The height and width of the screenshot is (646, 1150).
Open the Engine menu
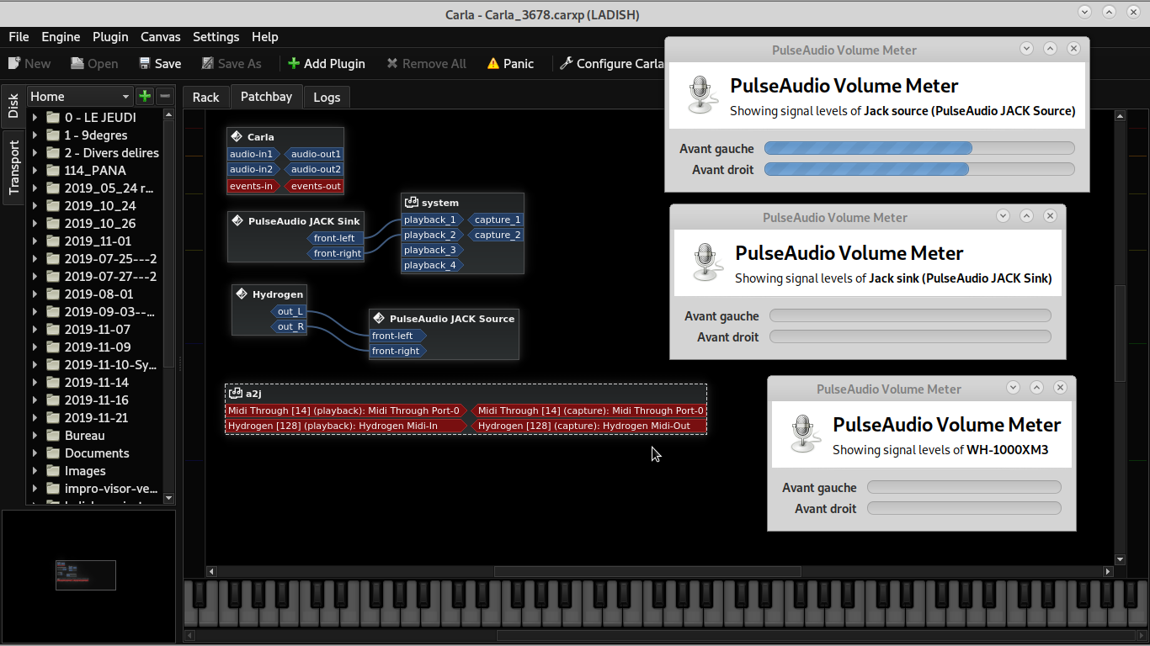pos(61,37)
